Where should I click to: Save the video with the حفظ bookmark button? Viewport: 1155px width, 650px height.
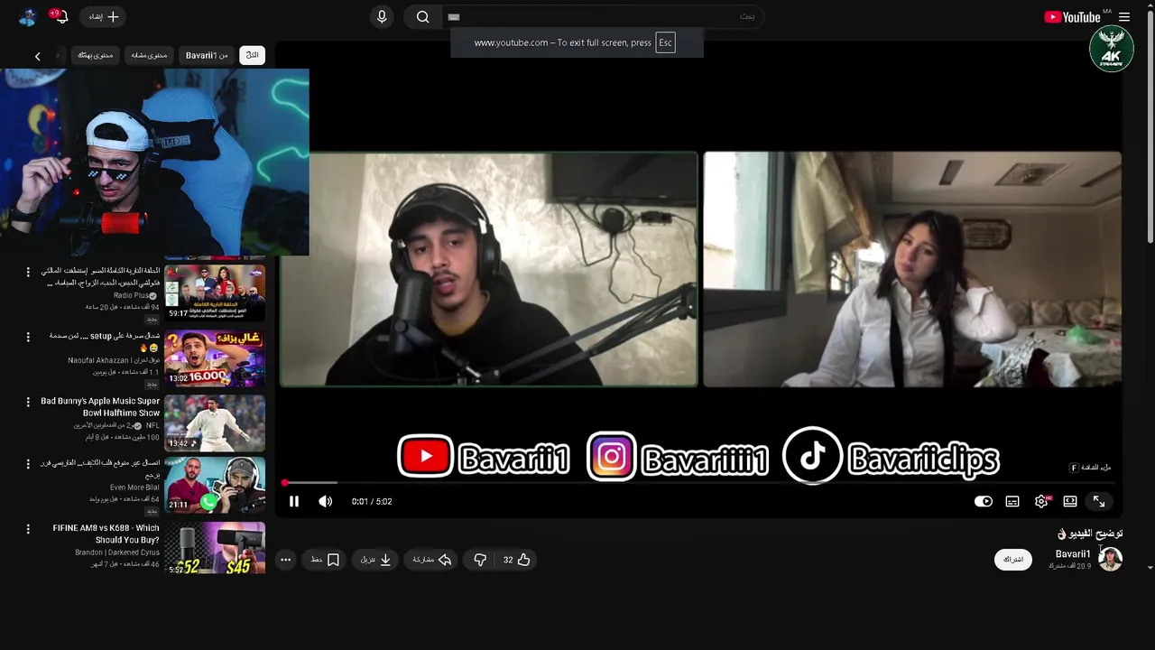point(325,560)
